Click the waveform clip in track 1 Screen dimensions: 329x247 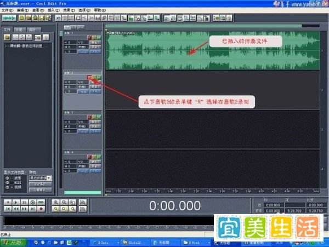(213, 50)
